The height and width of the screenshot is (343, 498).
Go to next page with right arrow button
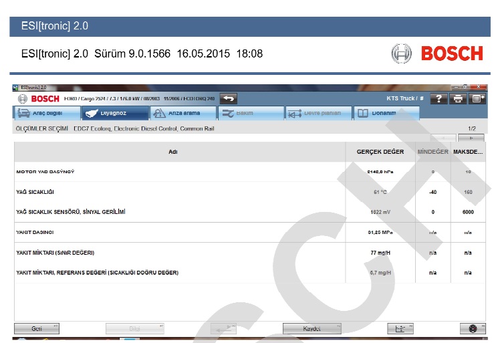tap(471, 138)
